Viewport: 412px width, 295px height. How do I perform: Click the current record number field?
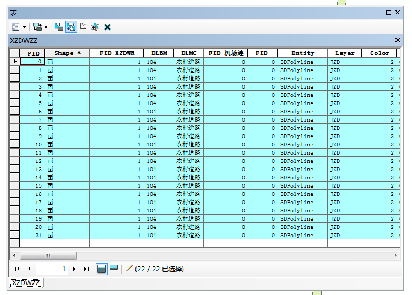[52, 269]
